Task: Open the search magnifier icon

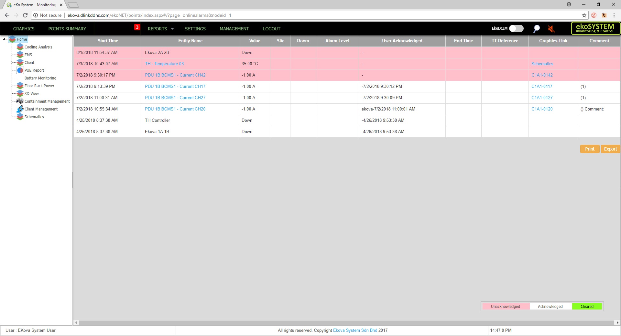Action: click(x=537, y=29)
